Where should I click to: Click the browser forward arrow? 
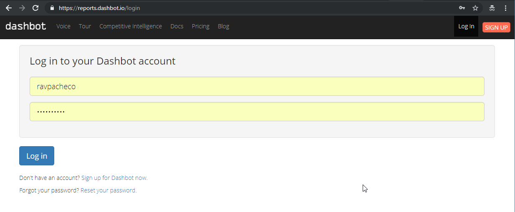22,8
